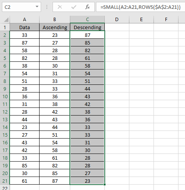Click the Enter checkmark formula icon

pyautogui.click(x=74, y=7)
